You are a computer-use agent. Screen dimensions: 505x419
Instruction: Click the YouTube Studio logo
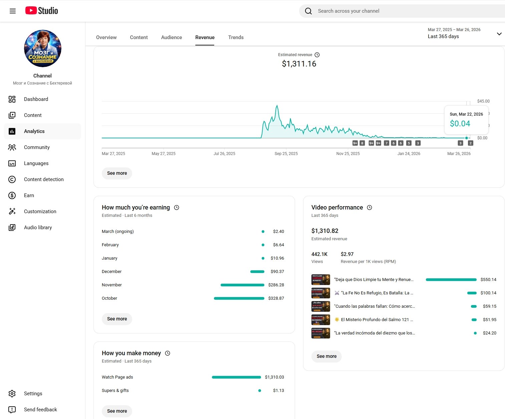[x=42, y=11]
